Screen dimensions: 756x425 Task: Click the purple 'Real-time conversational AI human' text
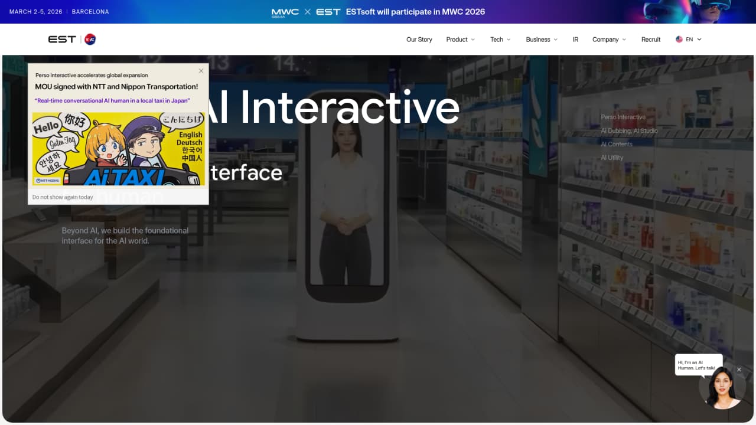(111, 100)
